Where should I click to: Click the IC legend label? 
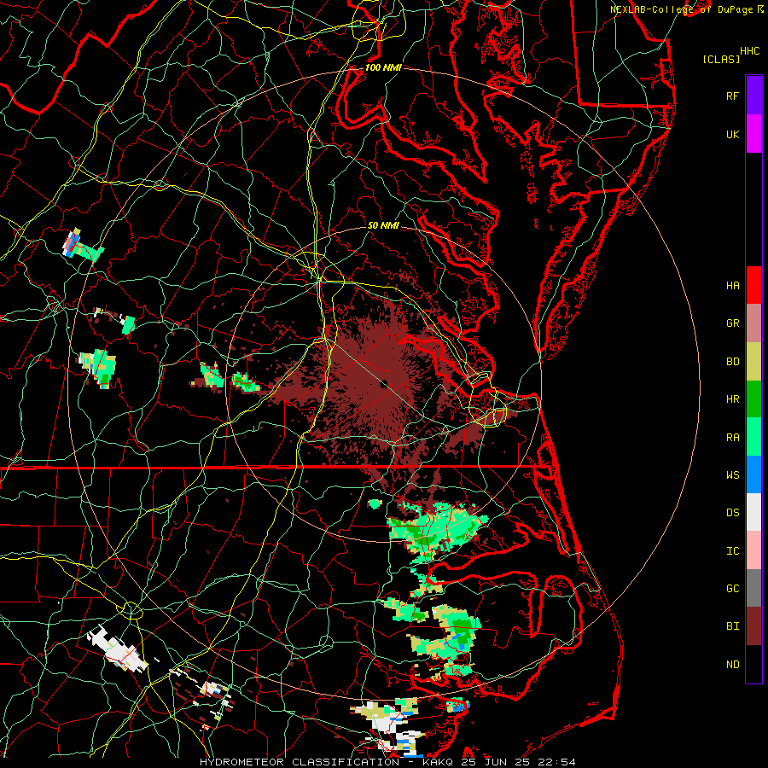732,551
